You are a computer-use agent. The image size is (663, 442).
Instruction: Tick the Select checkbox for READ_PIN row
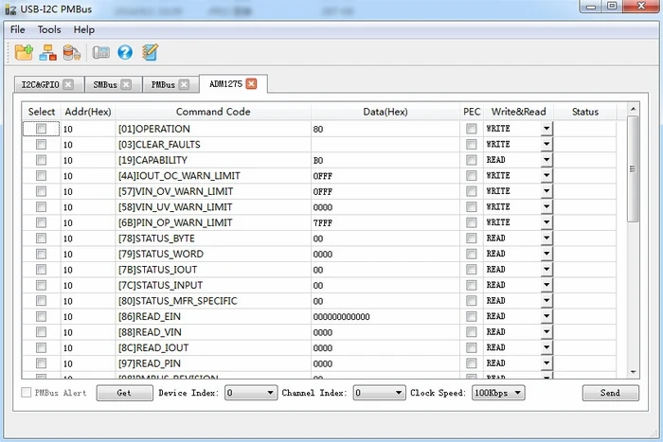41,363
